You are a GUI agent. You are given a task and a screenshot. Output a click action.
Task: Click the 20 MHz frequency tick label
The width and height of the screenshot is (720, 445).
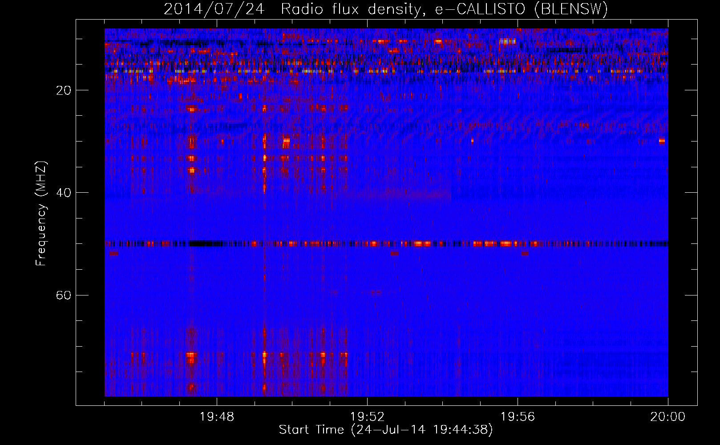[x=64, y=90]
